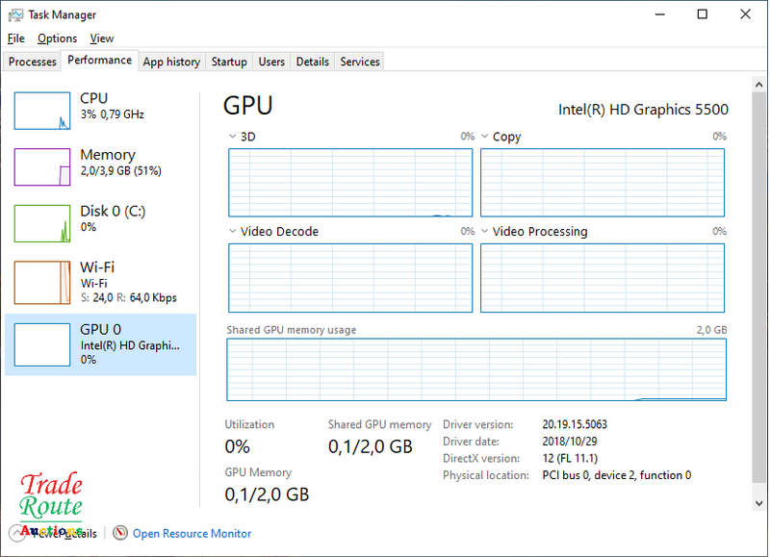Click DirectX version value 12 (FL 11.1)
The height and width of the screenshot is (557, 770).
click(570, 458)
